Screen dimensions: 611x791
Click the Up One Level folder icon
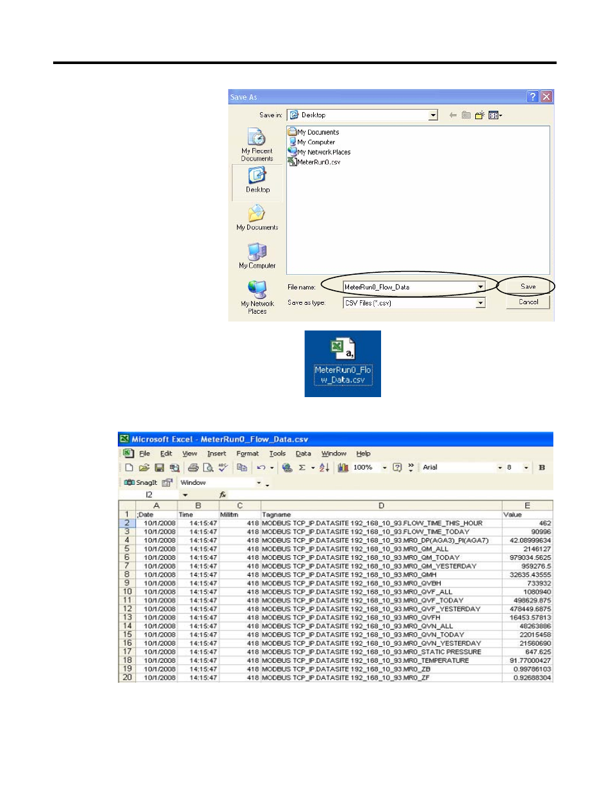tap(466, 115)
